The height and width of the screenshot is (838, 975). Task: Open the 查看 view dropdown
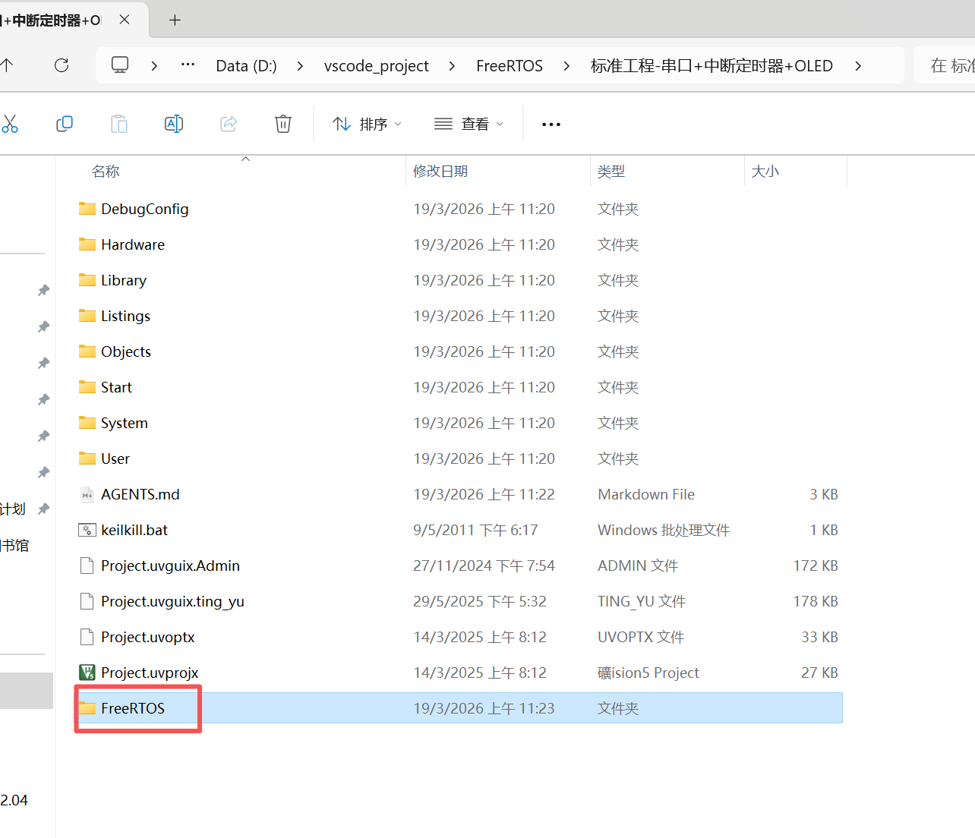(469, 124)
